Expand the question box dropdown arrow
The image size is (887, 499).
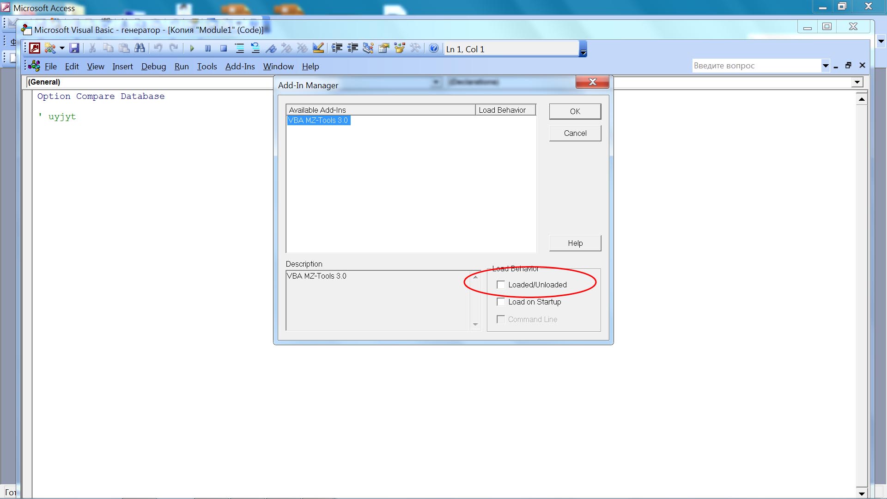pos(826,66)
